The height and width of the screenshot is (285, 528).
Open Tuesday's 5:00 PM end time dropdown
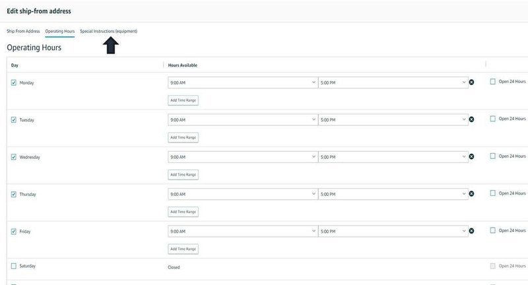tap(393, 119)
